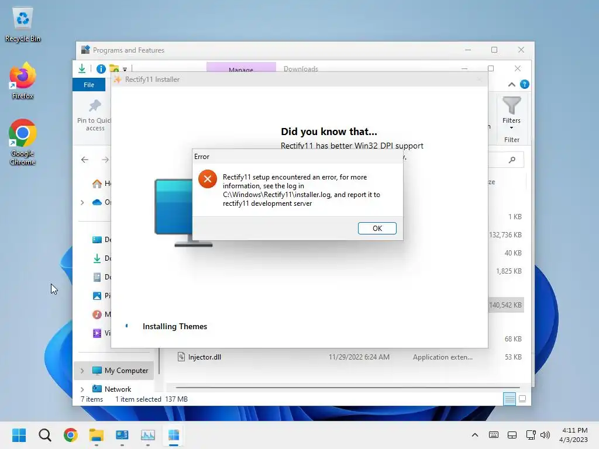Screen dimensions: 599x449
Task: Expand the OneDrive tree node
Action: coord(82,202)
